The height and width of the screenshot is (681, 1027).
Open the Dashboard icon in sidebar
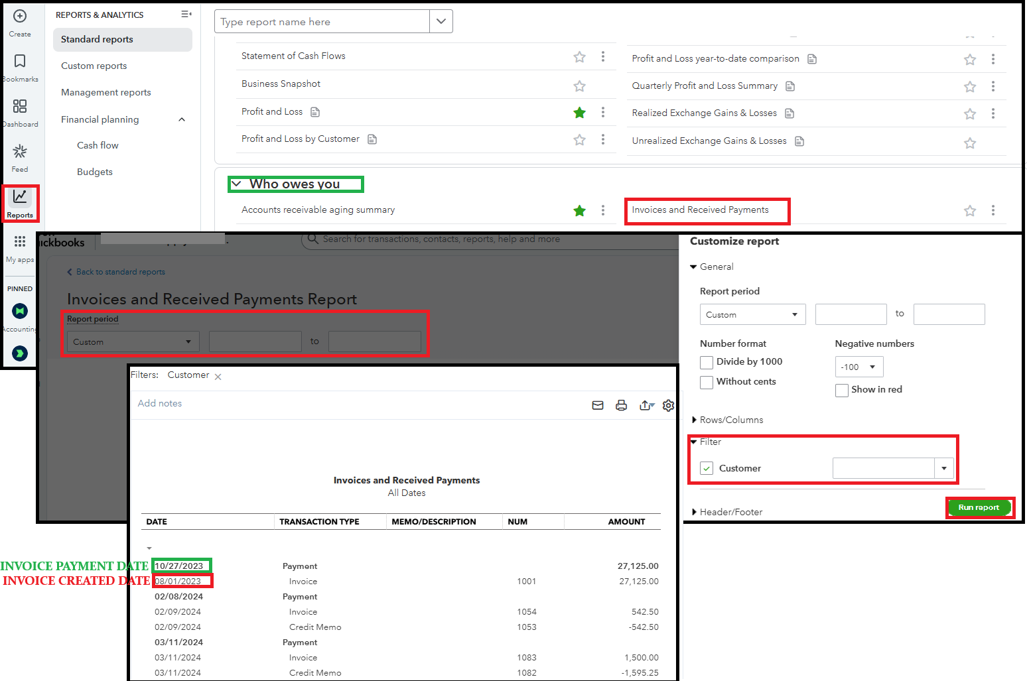click(x=20, y=106)
